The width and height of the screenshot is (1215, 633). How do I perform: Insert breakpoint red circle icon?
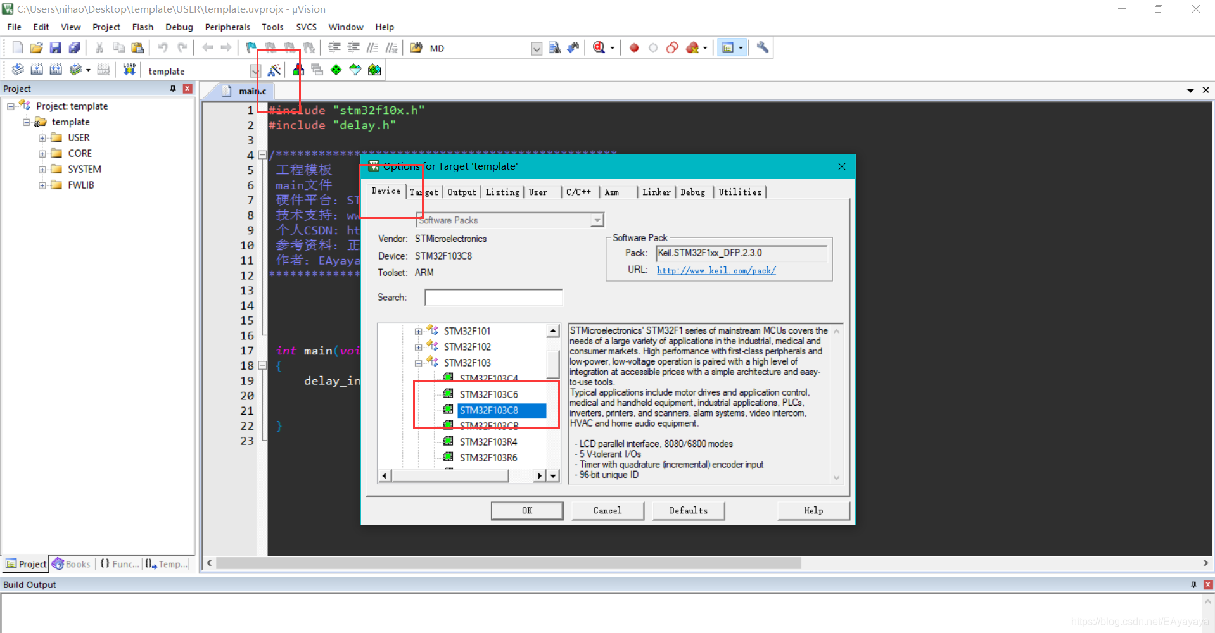[634, 47]
